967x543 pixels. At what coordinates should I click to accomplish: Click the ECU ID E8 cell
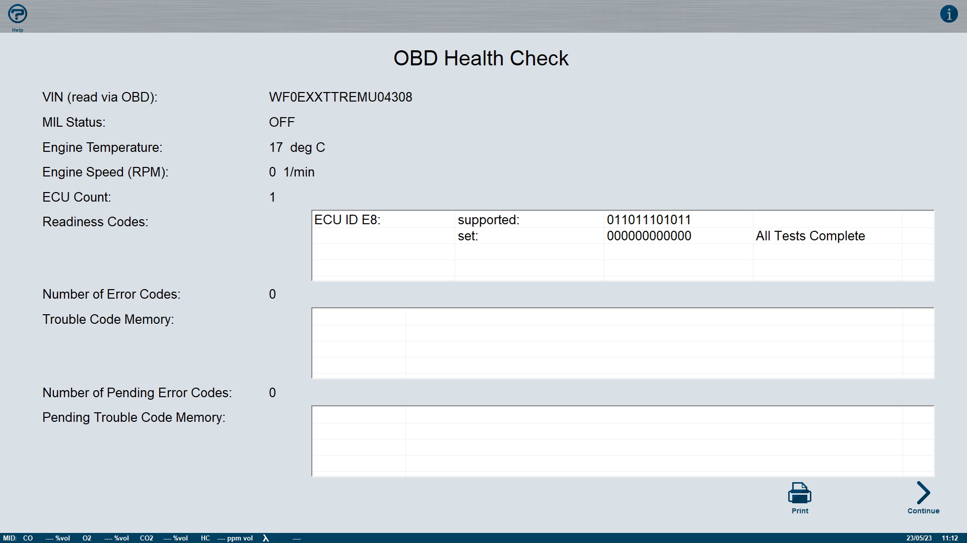[348, 220]
